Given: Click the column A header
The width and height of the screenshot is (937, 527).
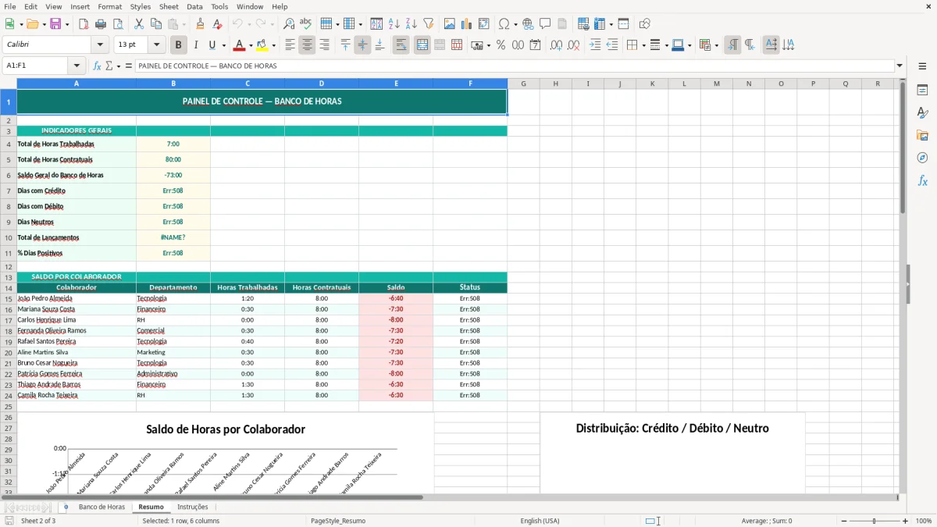Looking at the screenshot, I should tap(77, 84).
